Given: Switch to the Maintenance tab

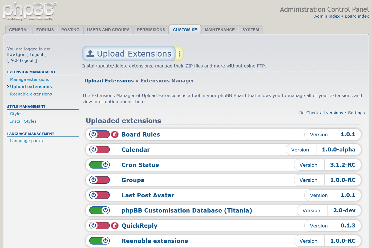Looking at the screenshot, I should click(220, 30).
